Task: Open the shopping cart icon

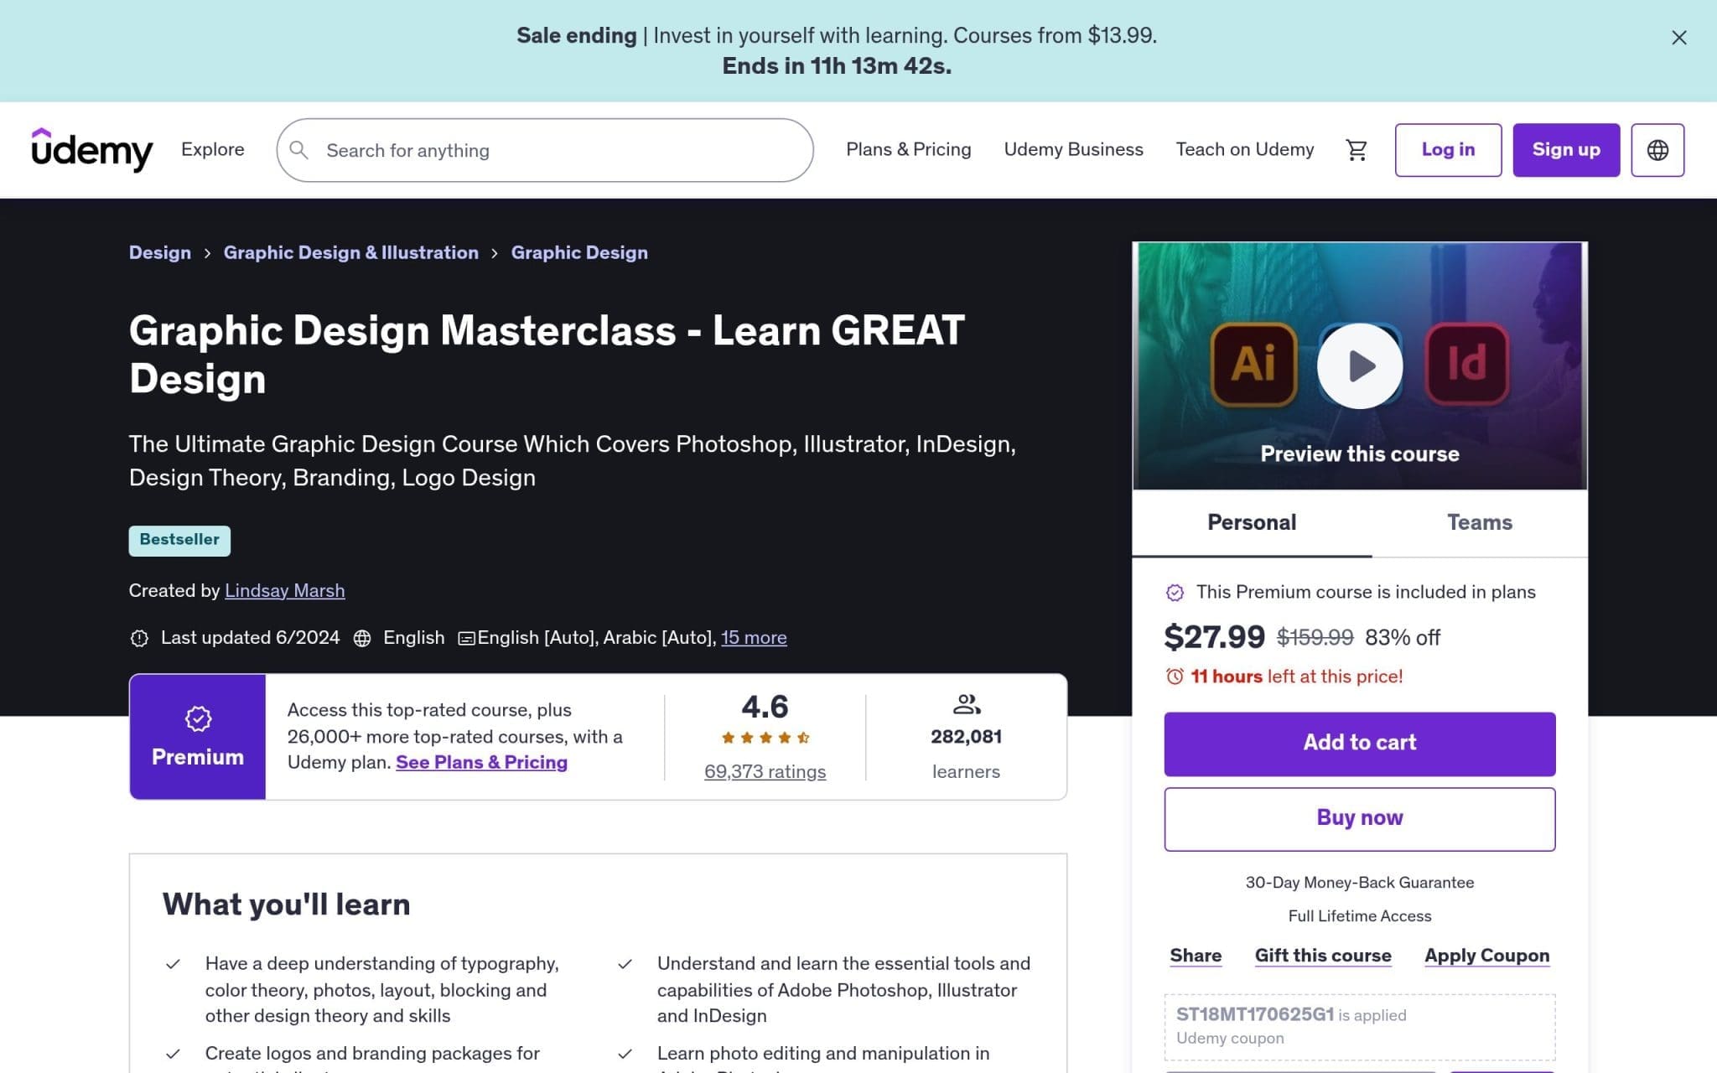Action: point(1356,150)
